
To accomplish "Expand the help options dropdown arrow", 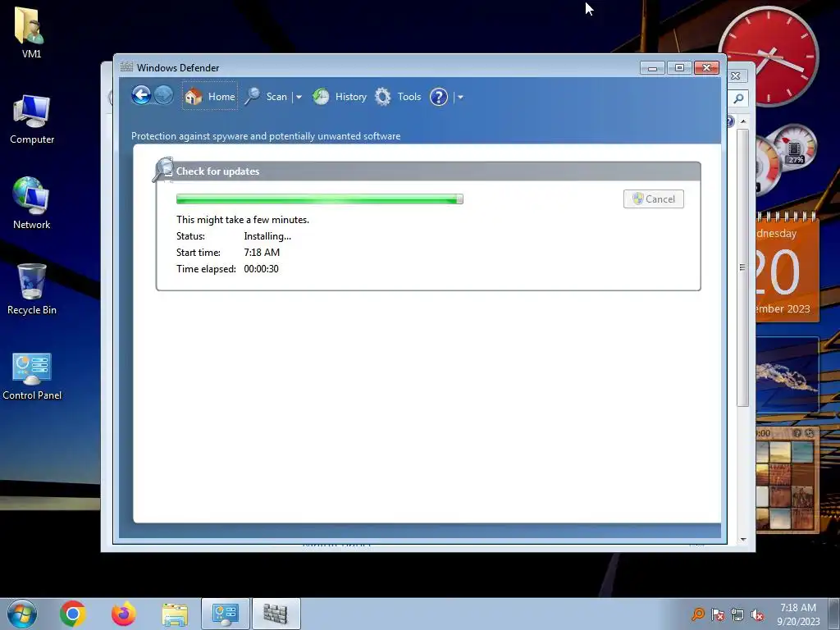I will [460, 98].
